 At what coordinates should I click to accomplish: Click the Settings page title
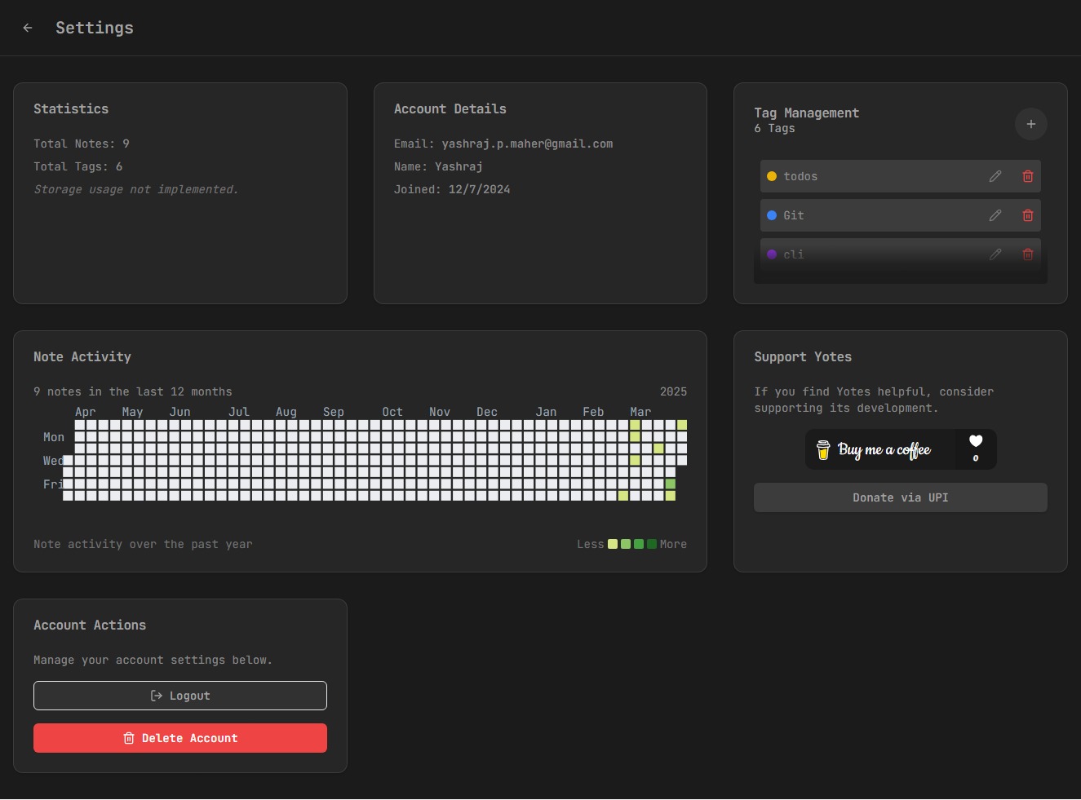95,28
